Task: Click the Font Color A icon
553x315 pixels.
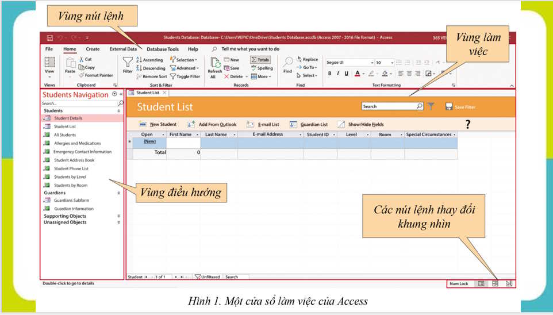Action: tap(358, 74)
